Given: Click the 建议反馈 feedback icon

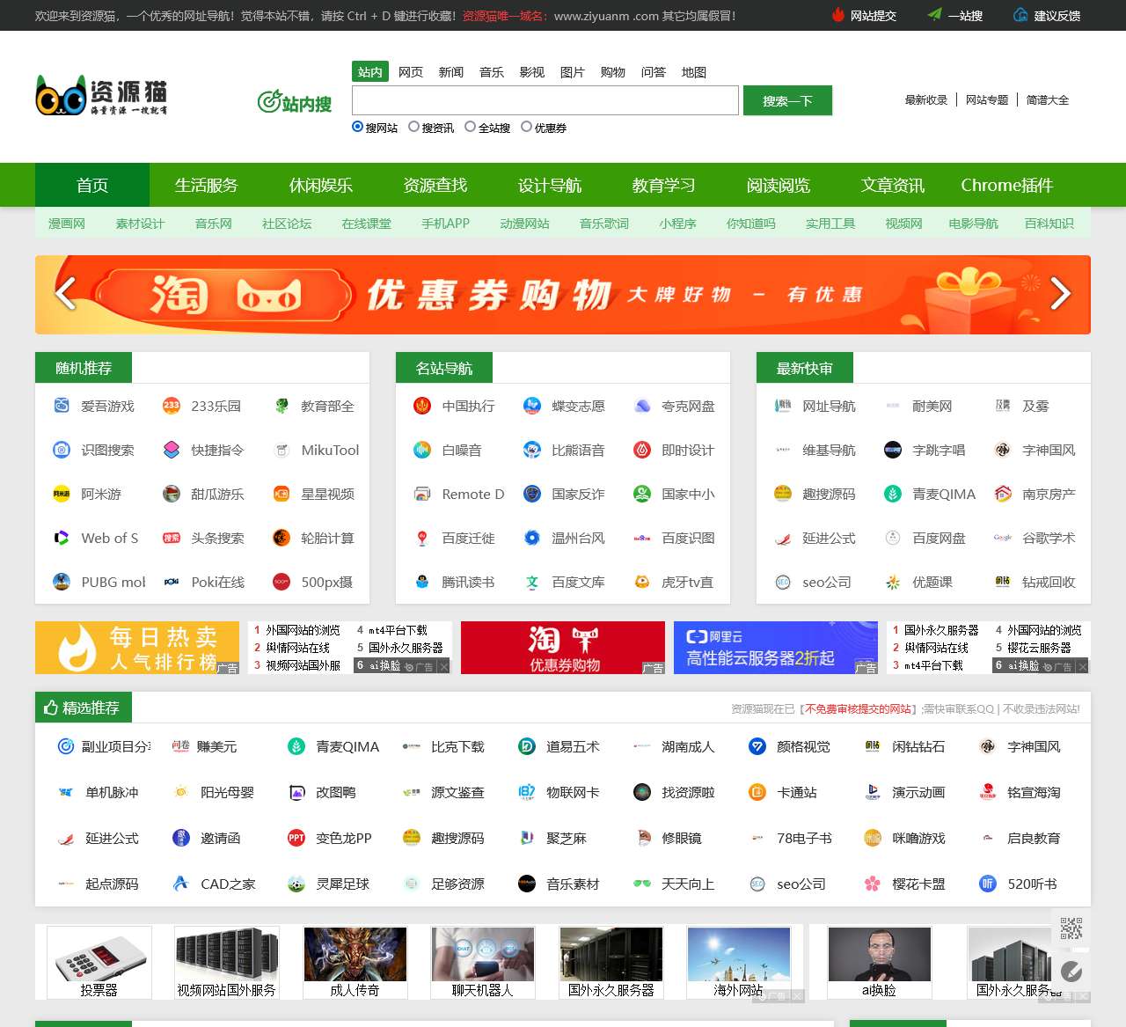Looking at the screenshot, I should tap(1020, 15).
